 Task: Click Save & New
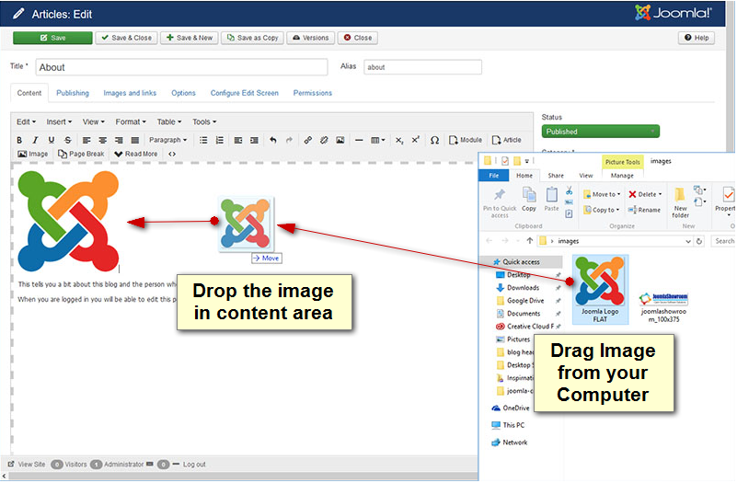[x=190, y=38]
